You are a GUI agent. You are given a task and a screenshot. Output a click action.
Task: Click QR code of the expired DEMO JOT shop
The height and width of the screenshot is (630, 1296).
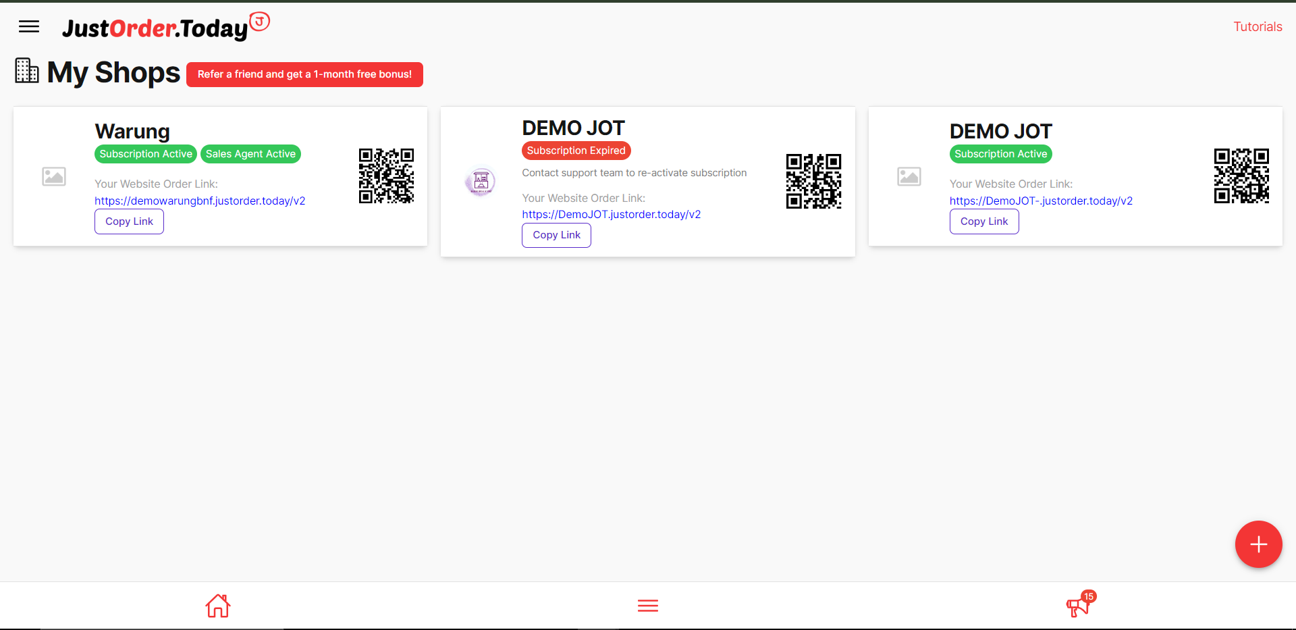tap(813, 181)
